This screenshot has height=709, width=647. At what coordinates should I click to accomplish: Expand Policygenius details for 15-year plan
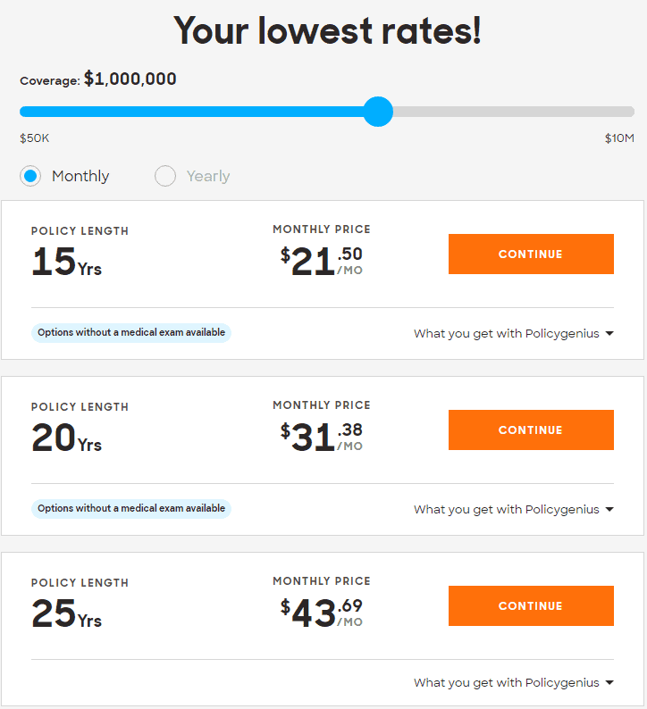(514, 334)
